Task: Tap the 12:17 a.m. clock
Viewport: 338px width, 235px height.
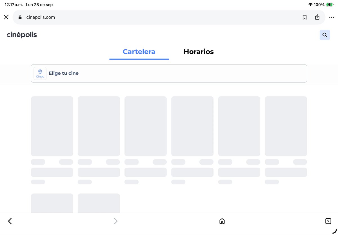Action: tap(14, 5)
